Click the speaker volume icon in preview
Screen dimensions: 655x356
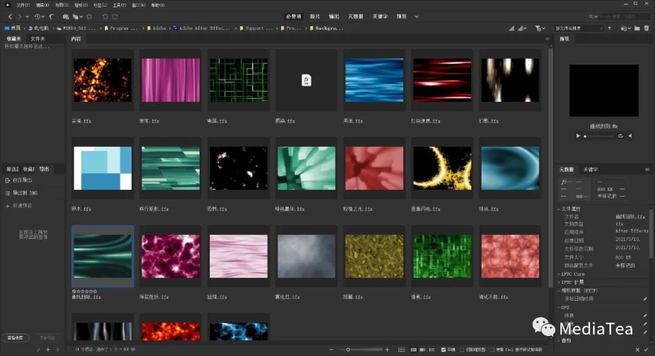point(630,136)
